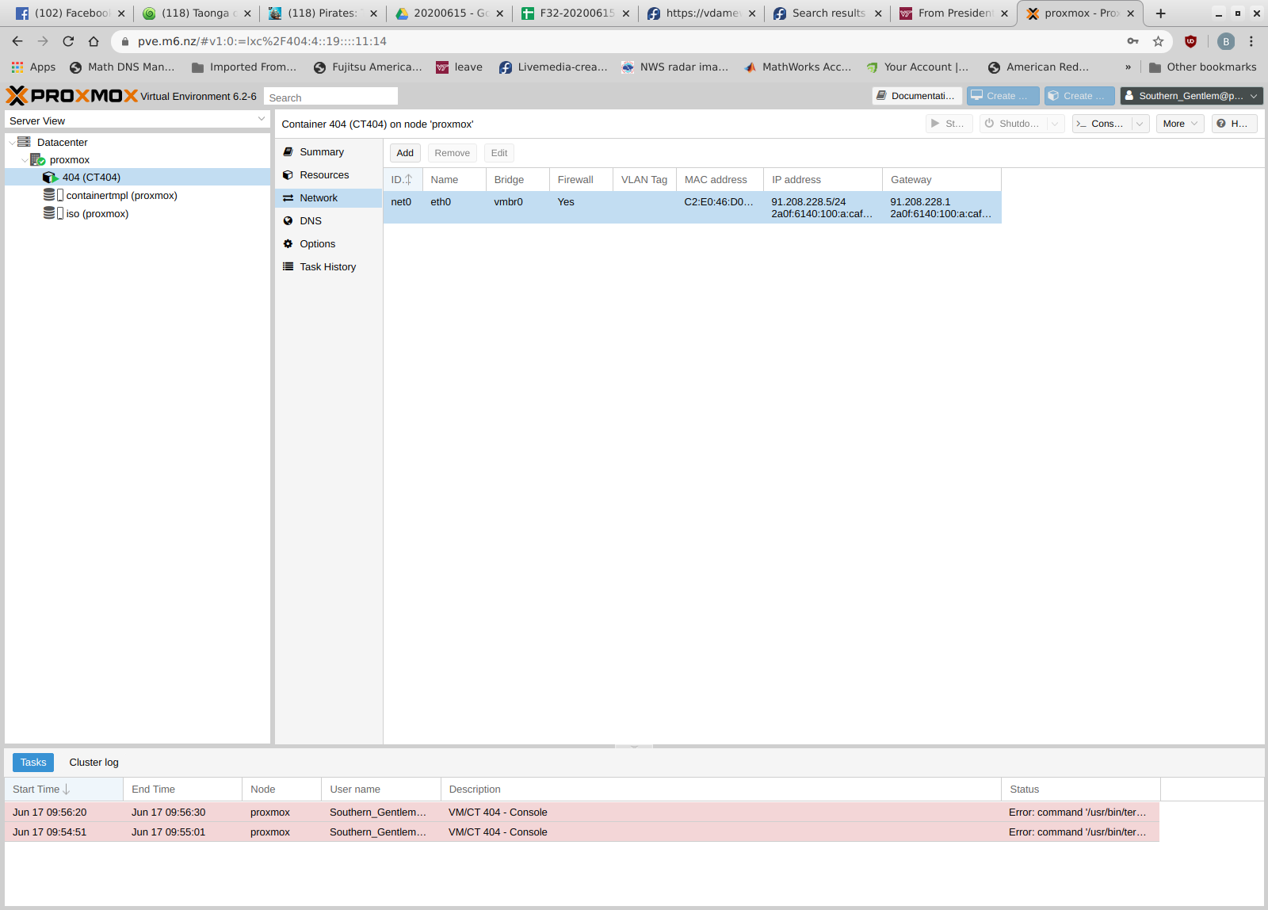Switch to Cluster log tab
Screen dimensions: 1268x910
pos(94,762)
